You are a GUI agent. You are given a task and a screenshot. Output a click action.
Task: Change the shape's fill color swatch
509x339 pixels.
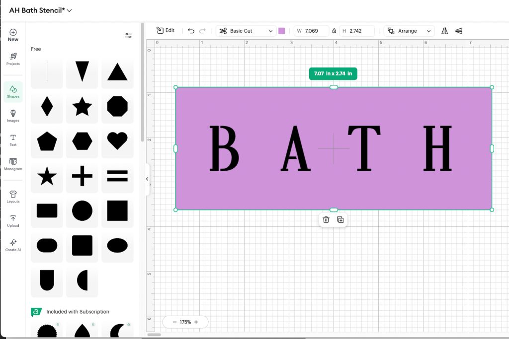282,30
